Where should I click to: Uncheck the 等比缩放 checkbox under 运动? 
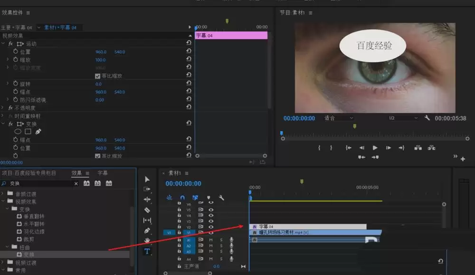click(x=98, y=76)
